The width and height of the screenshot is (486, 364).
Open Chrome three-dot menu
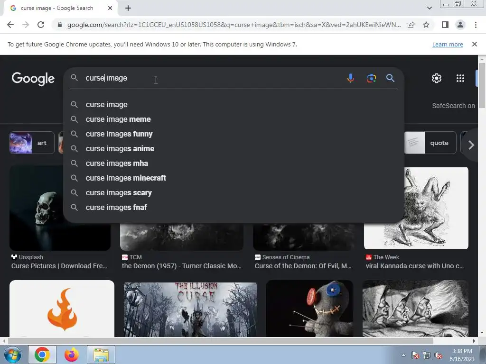point(476,25)
